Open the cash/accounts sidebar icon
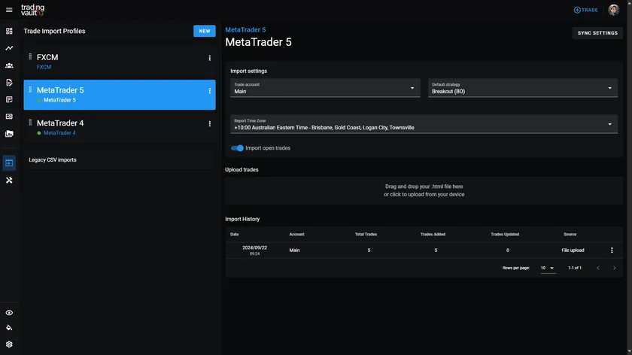 9,117
